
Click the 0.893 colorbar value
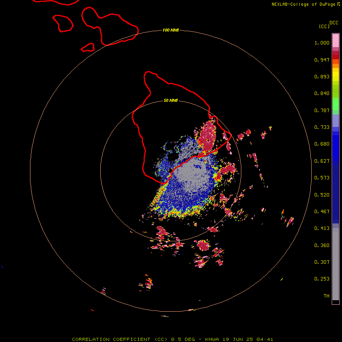322,76
